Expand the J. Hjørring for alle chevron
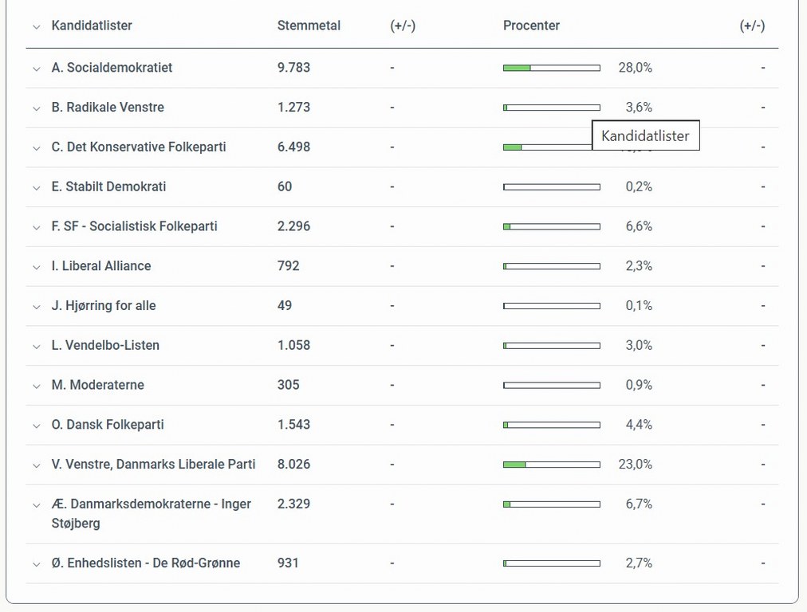This screenshot has height=612, width=807. [36, 307]
